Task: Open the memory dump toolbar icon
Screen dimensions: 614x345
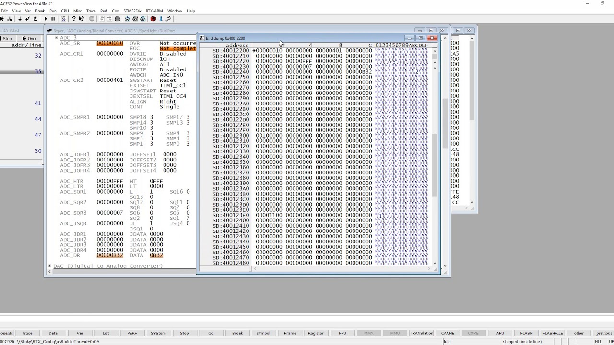Action: [x=110, y=19]
